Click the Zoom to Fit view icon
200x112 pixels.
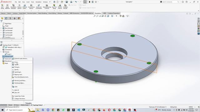[x=94, y=16]
